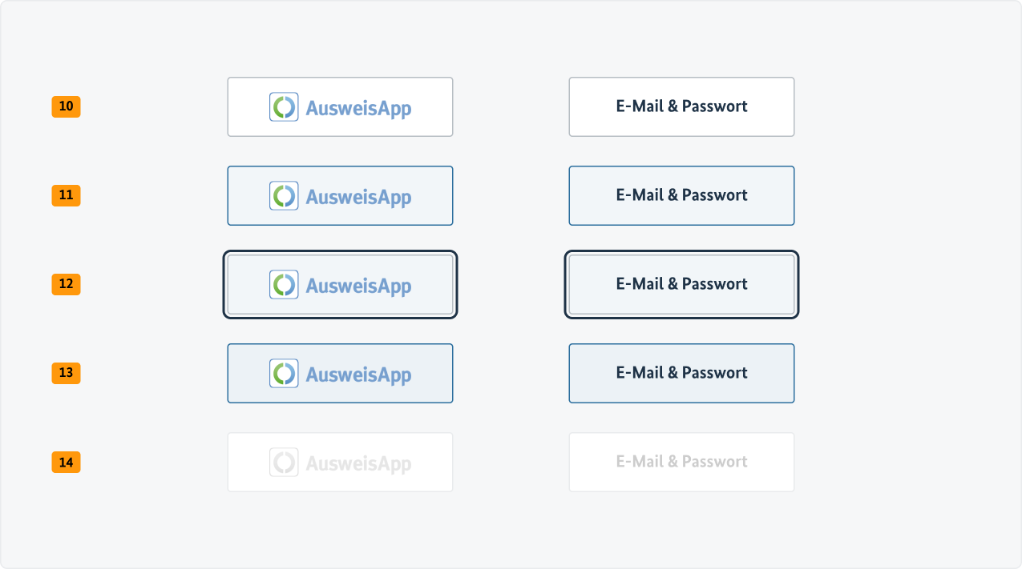Click the greyed-out AusweisApp logo icon
Viewport: 1022px width, 569px height.
click(x=284, y=463)
